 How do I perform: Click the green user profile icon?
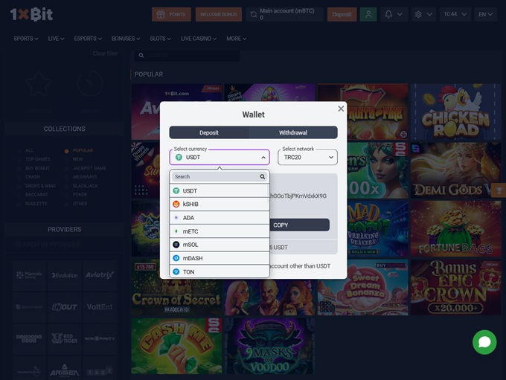pos(368,14)
